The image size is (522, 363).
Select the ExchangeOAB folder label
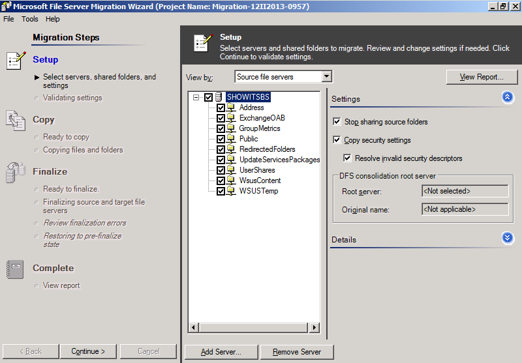tap(262, 118)
